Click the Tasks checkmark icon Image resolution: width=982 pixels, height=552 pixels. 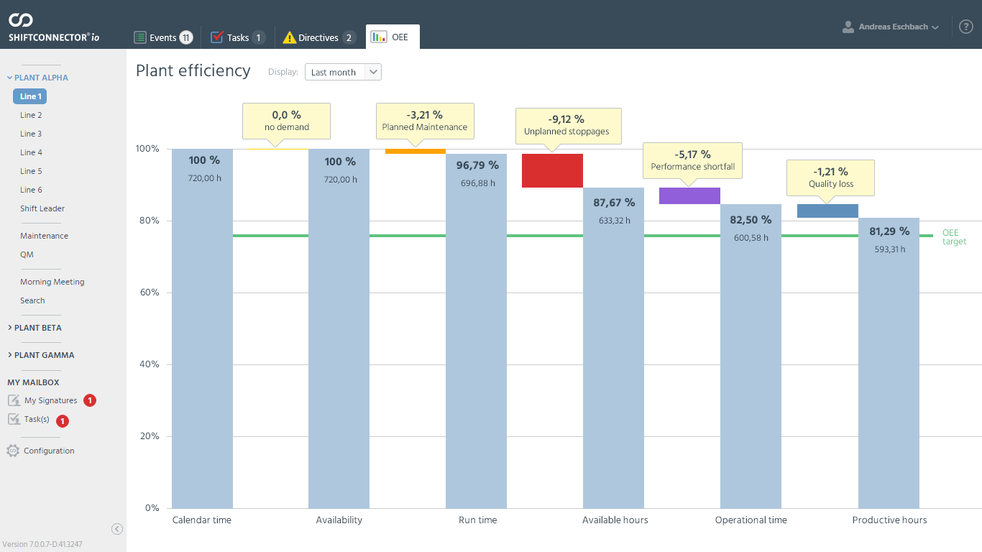click(217, 37)
